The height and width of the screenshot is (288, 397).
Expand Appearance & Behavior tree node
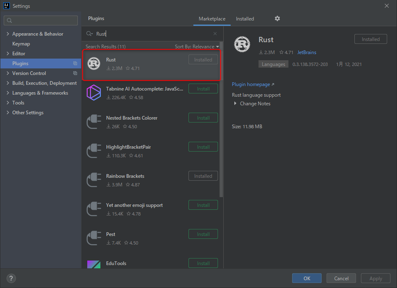coord(8,34)
